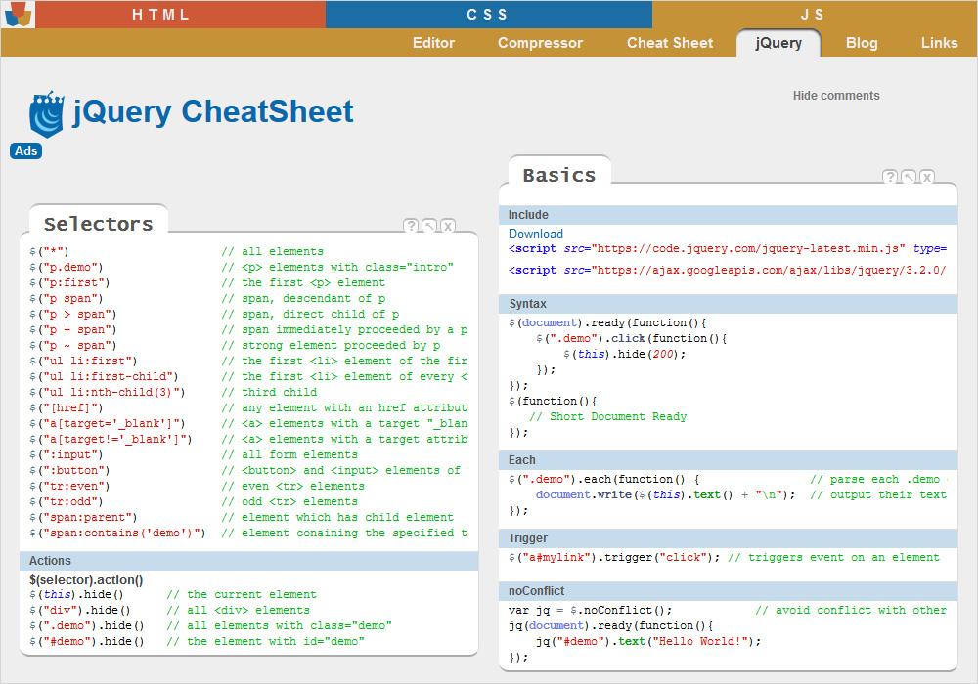Click the $(this).hide() code line
The height and width of the screenshot is (684, 978).
(x=173, y=594)
